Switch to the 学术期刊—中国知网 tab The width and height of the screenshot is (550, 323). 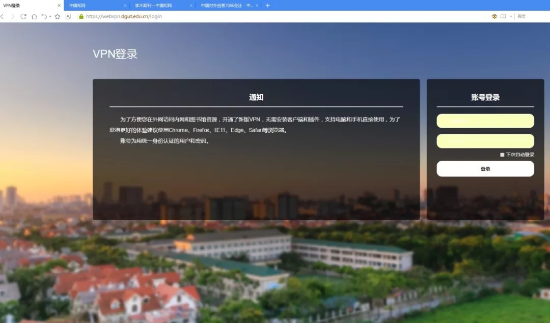click(161, 6)
